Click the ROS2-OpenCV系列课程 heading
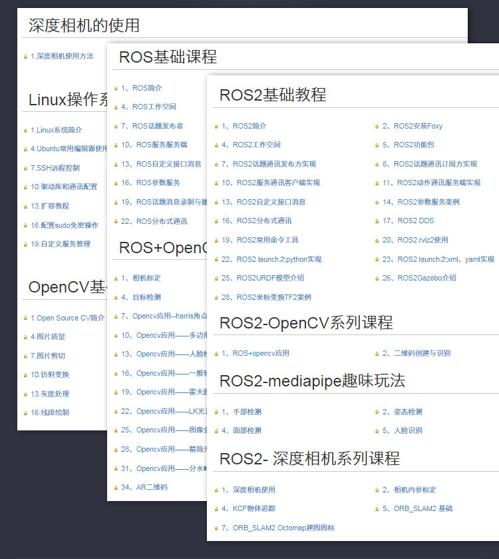Viewport: 499px width, 559px height. (x=306, y=322)
